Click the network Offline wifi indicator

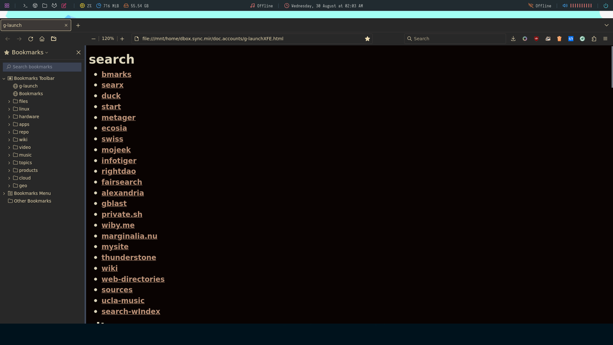coord(540,6)
